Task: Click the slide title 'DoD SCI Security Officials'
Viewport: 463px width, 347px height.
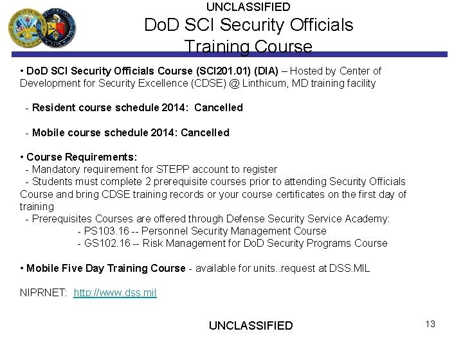Action: [x=248, y=26]
